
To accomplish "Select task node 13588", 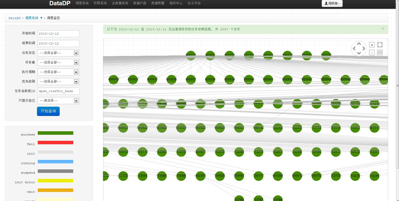I will [162, 176].
